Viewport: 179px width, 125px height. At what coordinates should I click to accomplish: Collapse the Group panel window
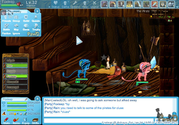click(x=26, y=55)
